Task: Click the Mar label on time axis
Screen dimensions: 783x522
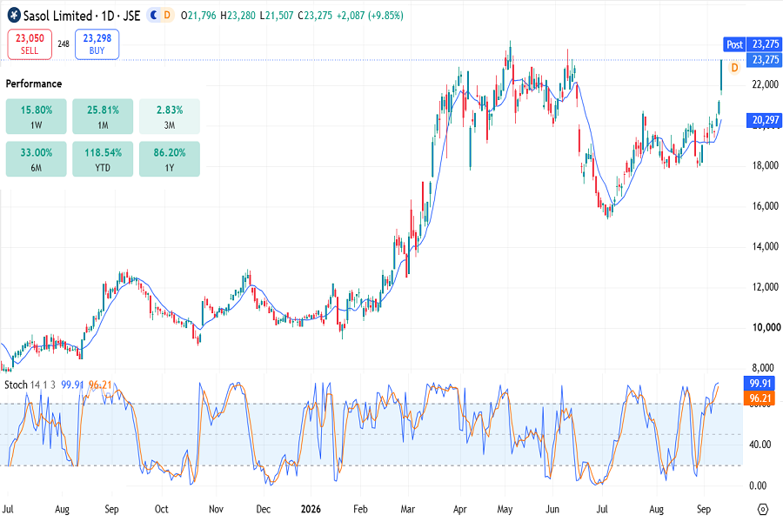Action: pos(407,509)
